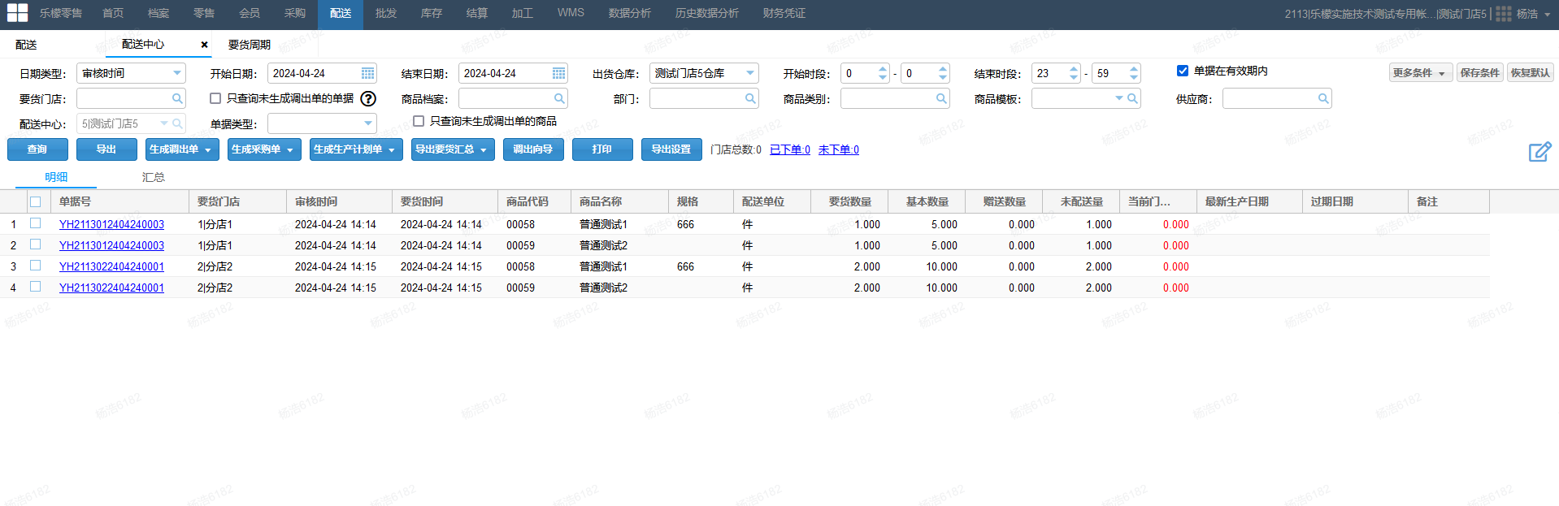Click the edit layout pencil icon
Screen dimensions: 1559x506
[1539, 151]
